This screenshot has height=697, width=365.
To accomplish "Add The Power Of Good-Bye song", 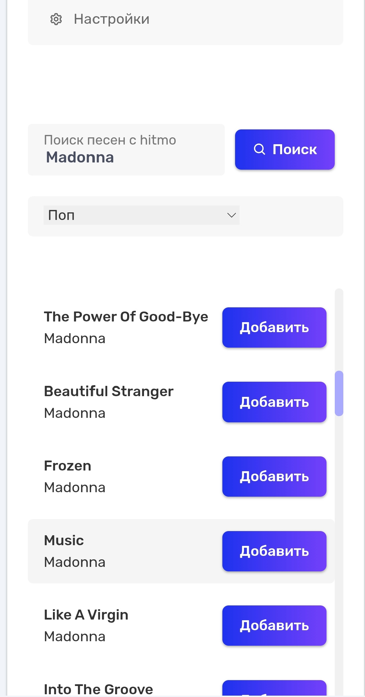I will pyautogui.click(x=274, y=327).
